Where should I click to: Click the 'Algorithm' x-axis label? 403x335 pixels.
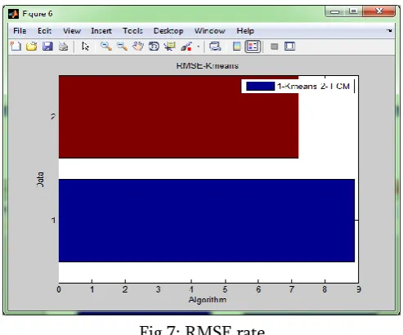tap(208, 300)
